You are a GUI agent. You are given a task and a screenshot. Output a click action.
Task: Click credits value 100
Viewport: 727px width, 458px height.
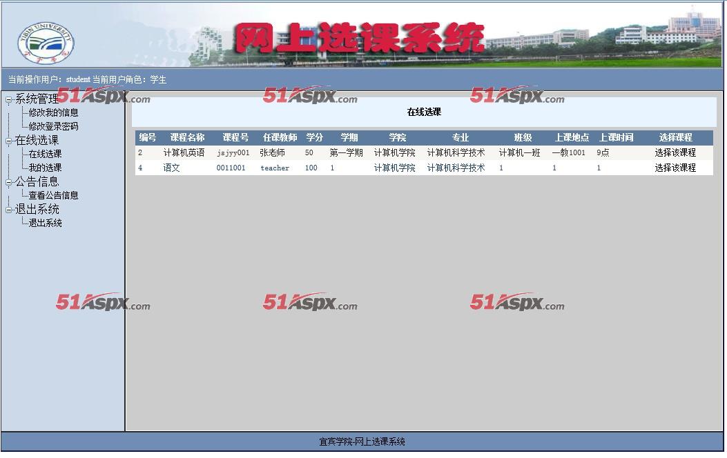(311, 168)
